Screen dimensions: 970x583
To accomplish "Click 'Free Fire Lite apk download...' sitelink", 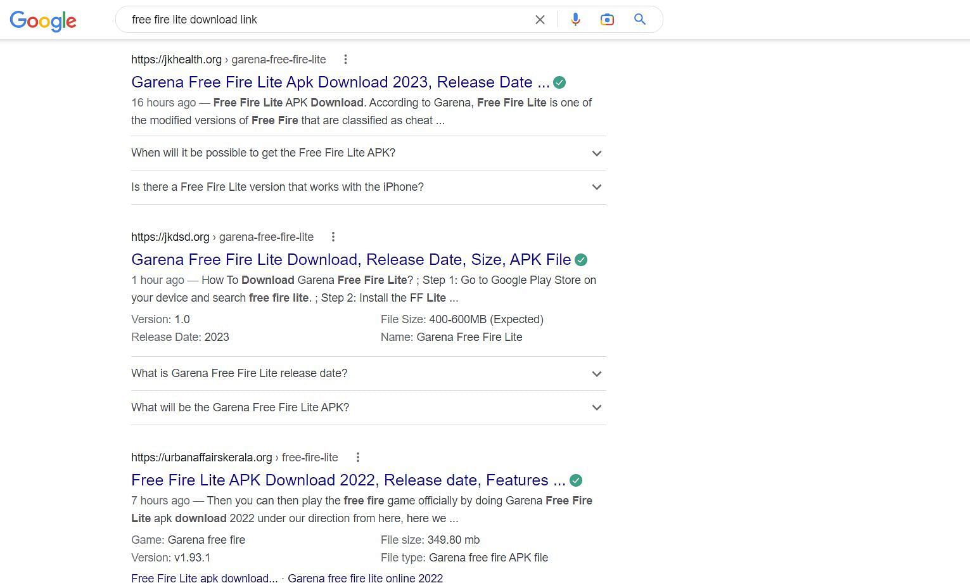I will pos(204,577).
